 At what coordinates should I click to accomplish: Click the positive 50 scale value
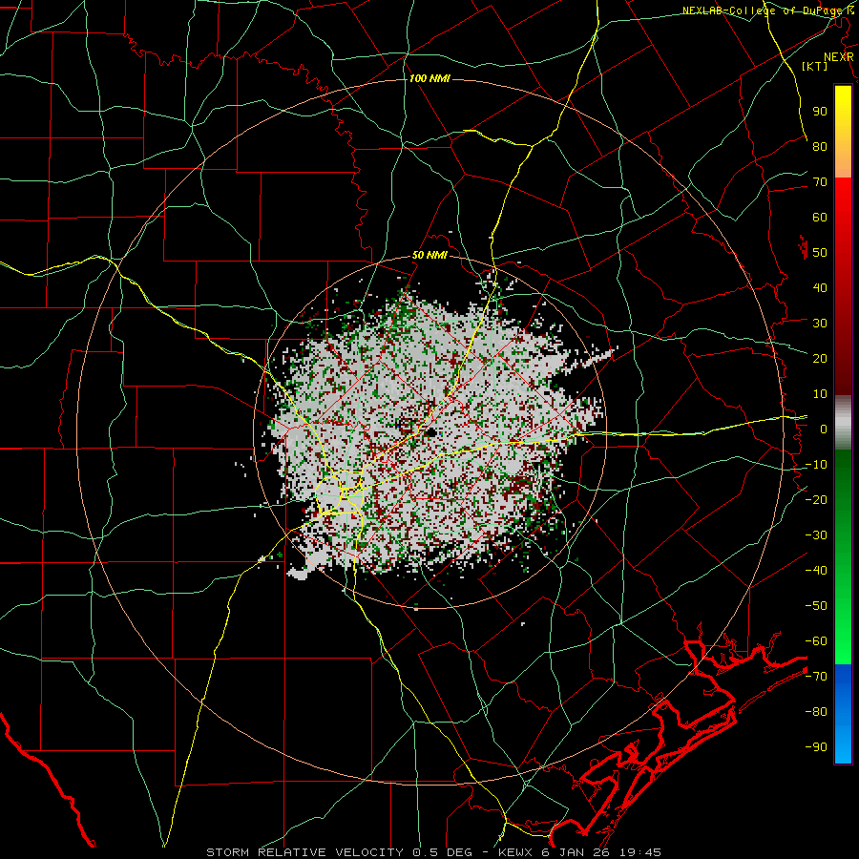click(x=820, y=253)
